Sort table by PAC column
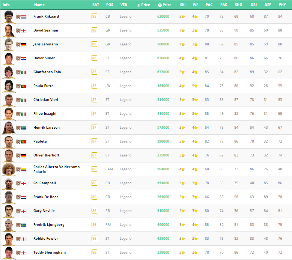The height and width of the screenshot is (260, 292). coord(209,5)
